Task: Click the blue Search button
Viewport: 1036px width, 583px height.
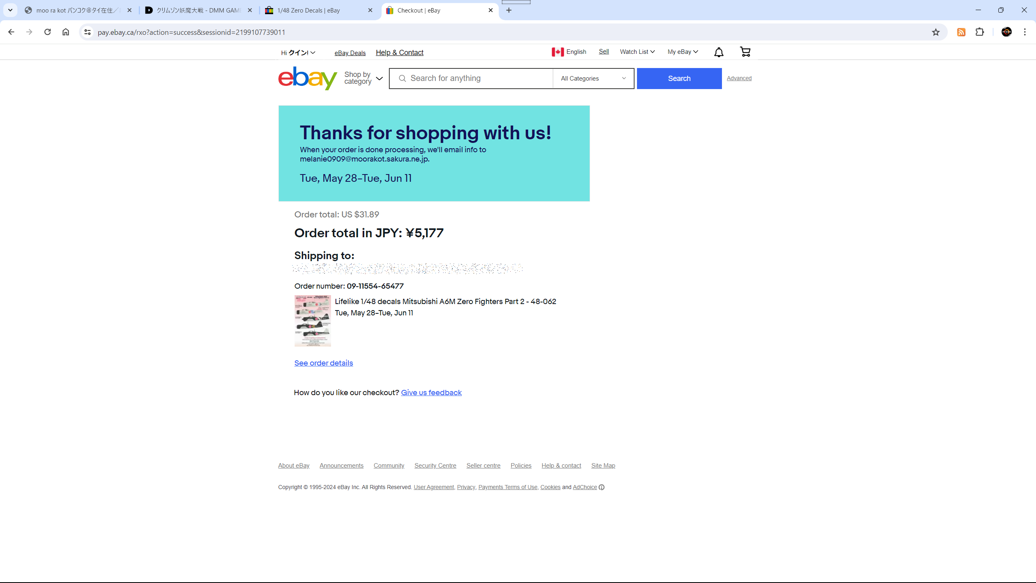Action: tap(679, 79)
